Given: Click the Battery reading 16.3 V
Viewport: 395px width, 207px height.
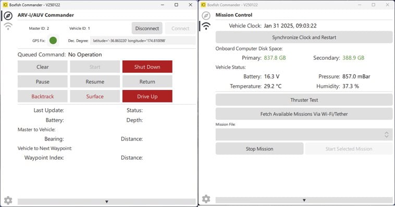Looking at the screenshot, I should click(271, 76).
